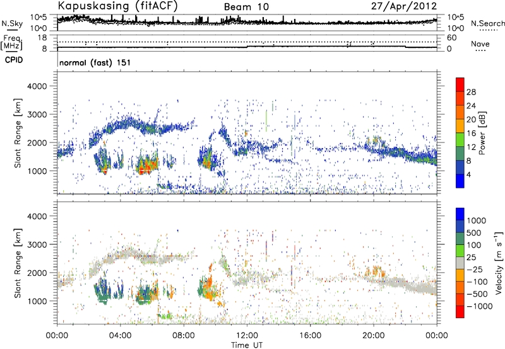Viewport: 505px width, 349px height.
Task: Click the Velocity color bar value '-25'
Action: (x=475, y=270)
